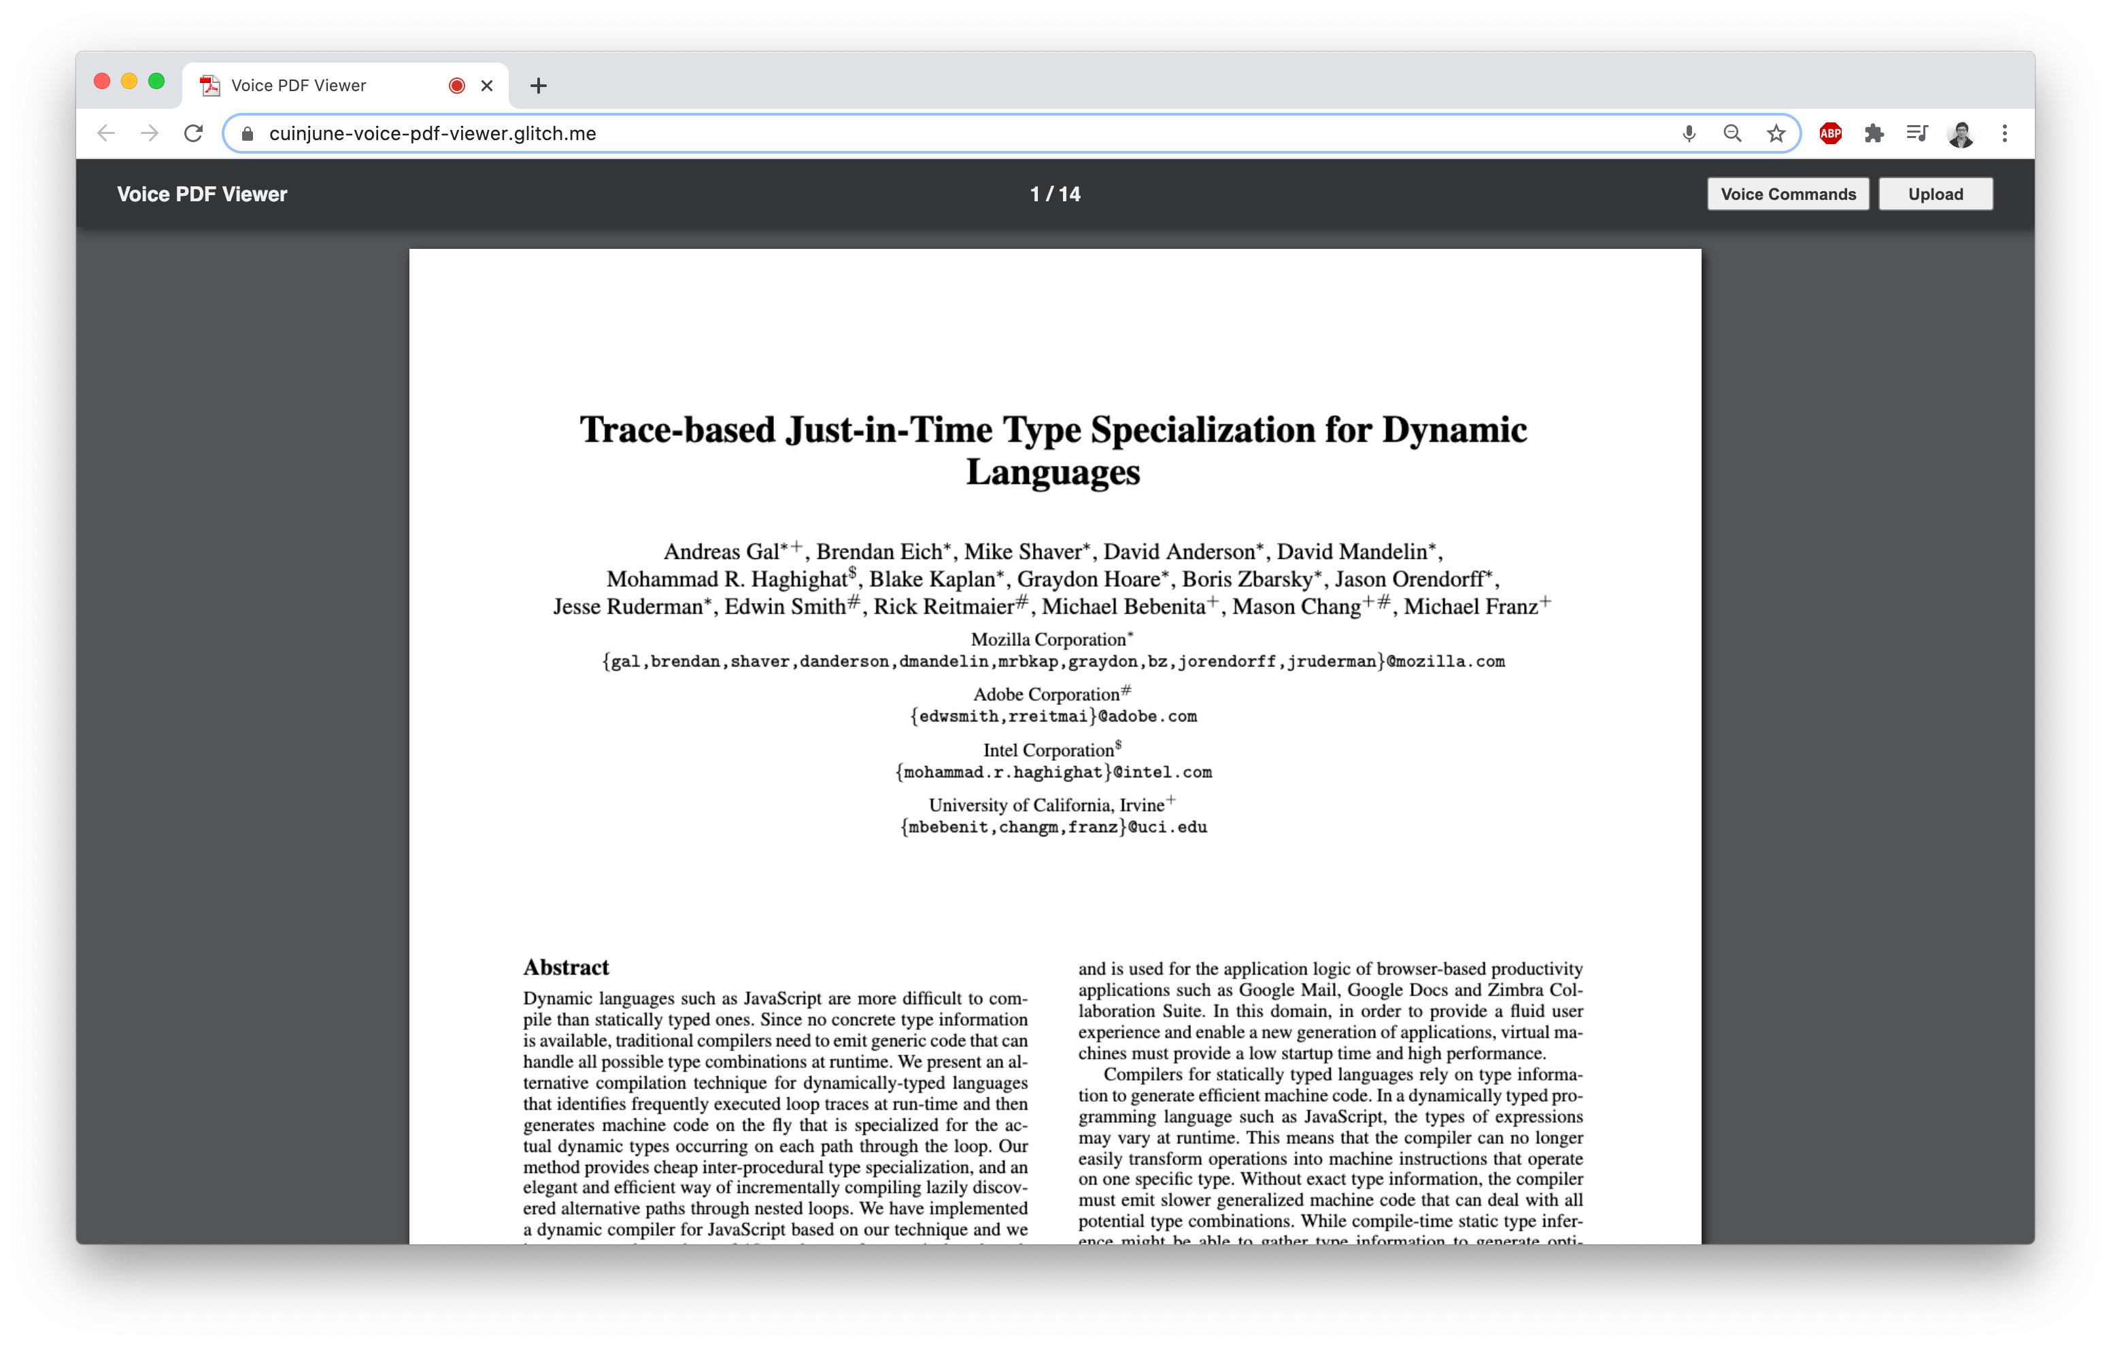Click the tab list icon in browser toolbar
The width and height of the screenshot is (2111, 1345).
pos(1917,133)
